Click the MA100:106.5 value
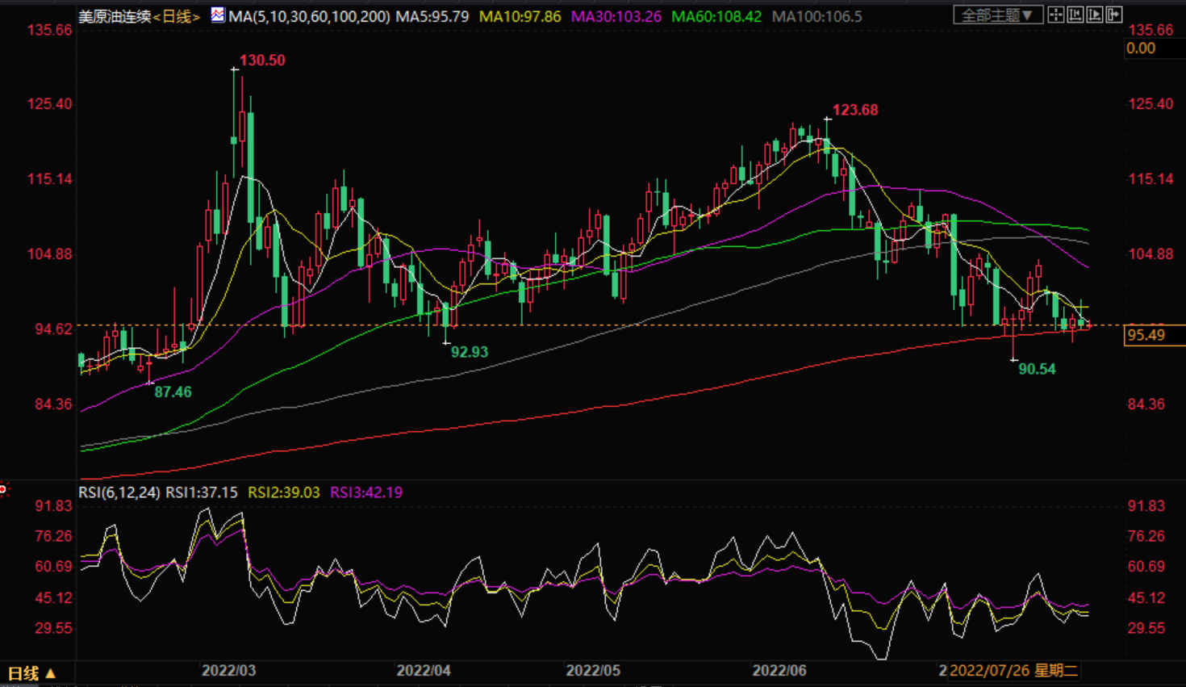The image size is (1186, 687). click(x=816, y=16)
